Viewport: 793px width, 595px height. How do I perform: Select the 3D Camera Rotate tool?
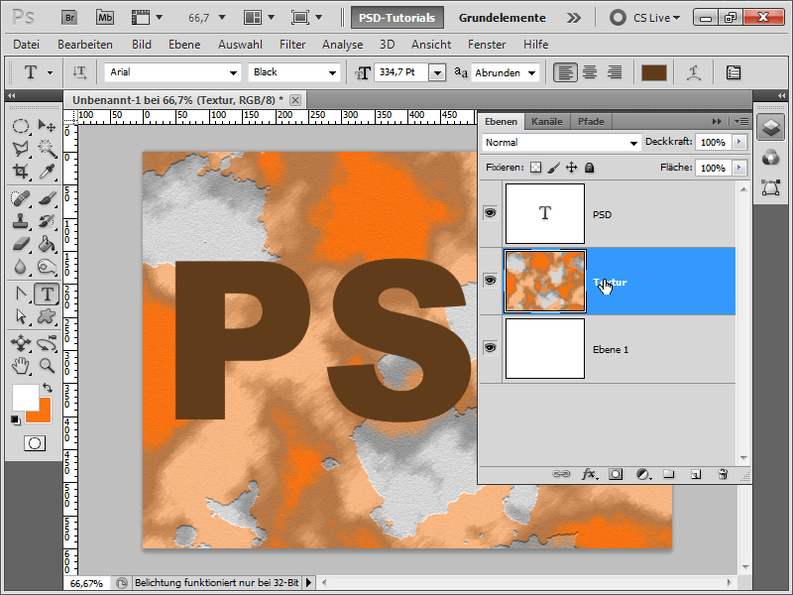(x=47, y=343)
